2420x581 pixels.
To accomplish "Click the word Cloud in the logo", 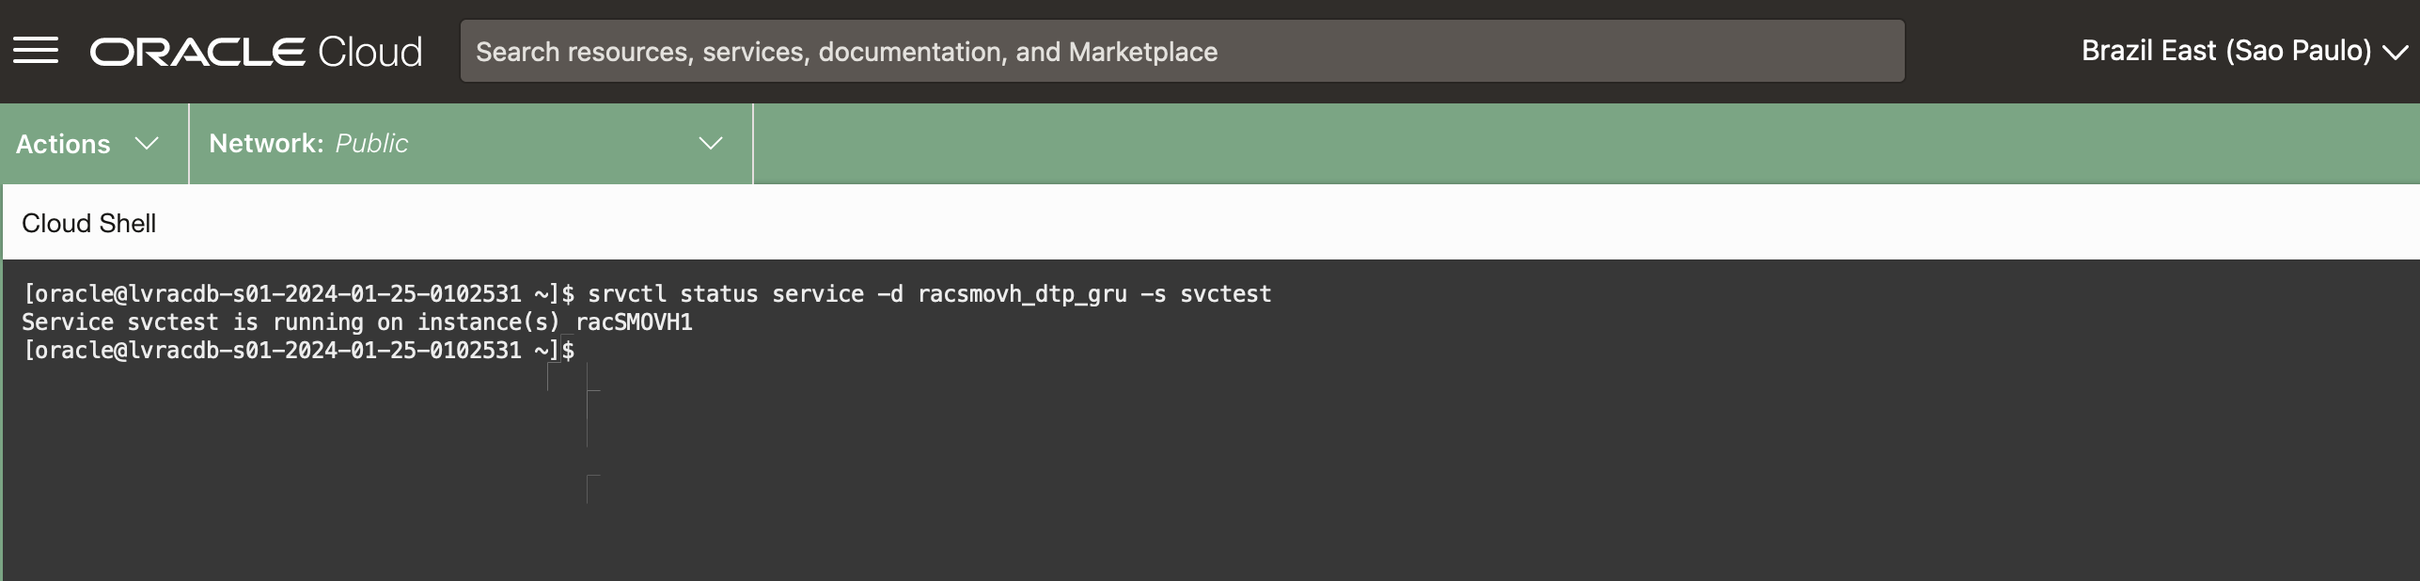I will tap(370, 52).
